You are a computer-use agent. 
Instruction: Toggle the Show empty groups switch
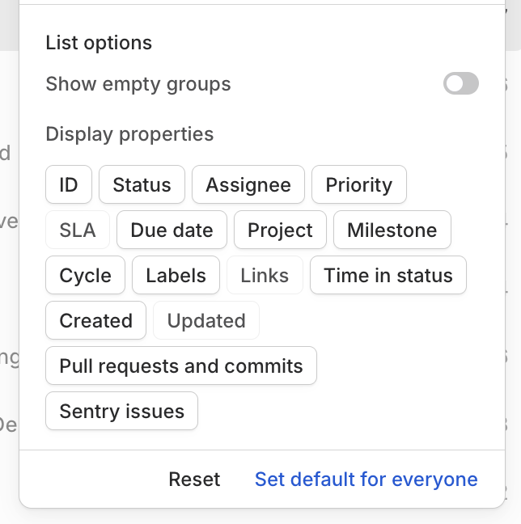461,83
